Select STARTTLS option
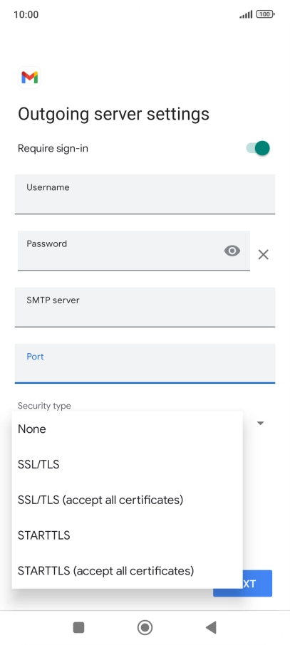 [x=128, y=535]
